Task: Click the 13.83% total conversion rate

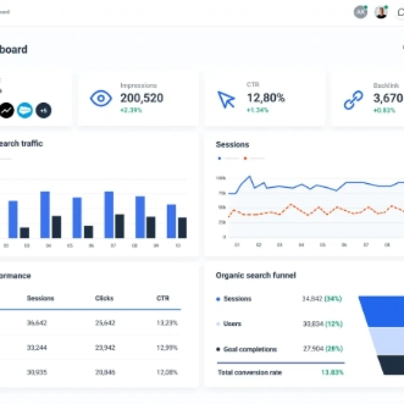Action: [x=332, y=372]
